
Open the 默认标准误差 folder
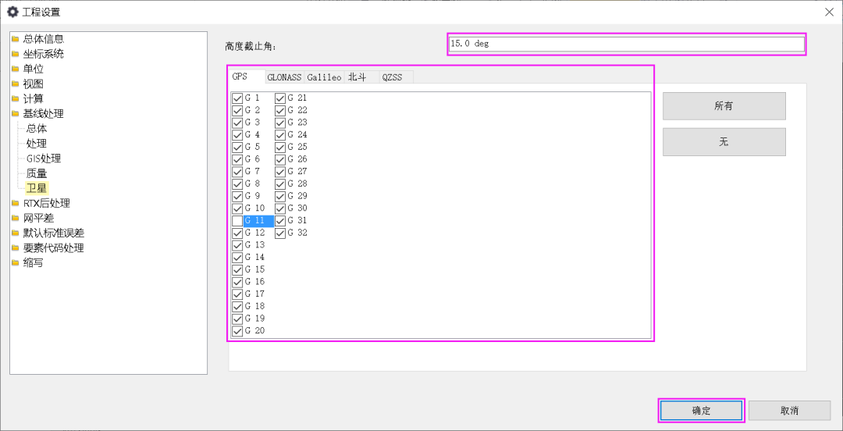pyautogui.click(x=54, y=233)
